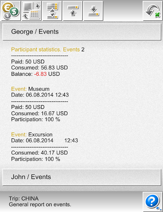Click the Paid: 50 USD total line
The width and height of the screenshot is (163, 212).
click(28, 62)
